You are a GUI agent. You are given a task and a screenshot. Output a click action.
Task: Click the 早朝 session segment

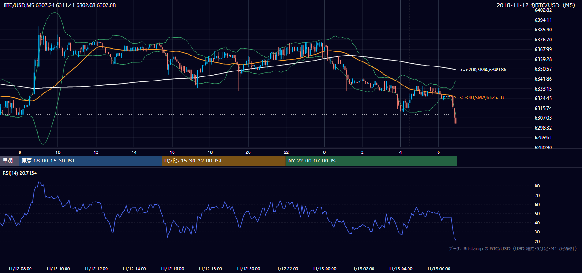click(9, 161)
